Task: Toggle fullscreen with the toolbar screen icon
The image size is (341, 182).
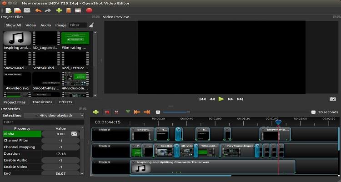Action: tap(78, 10)
